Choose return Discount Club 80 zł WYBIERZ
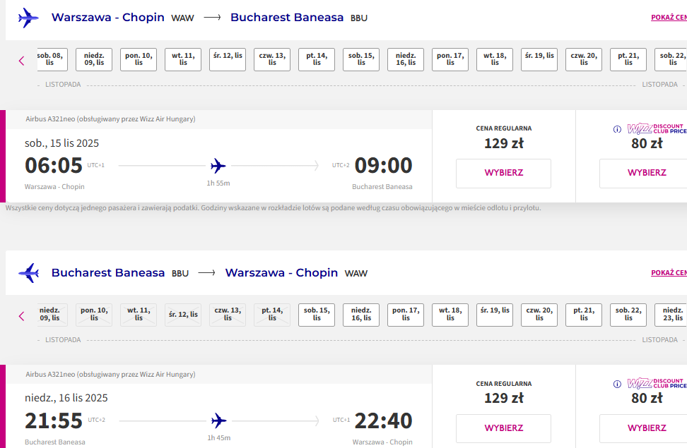The height and width of the screenshot is (448, 687). [646, 428]
